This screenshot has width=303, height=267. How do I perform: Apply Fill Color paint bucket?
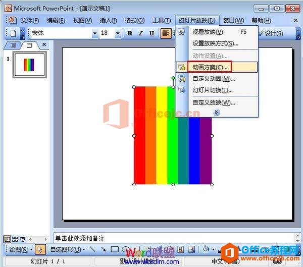pos(206,249)
